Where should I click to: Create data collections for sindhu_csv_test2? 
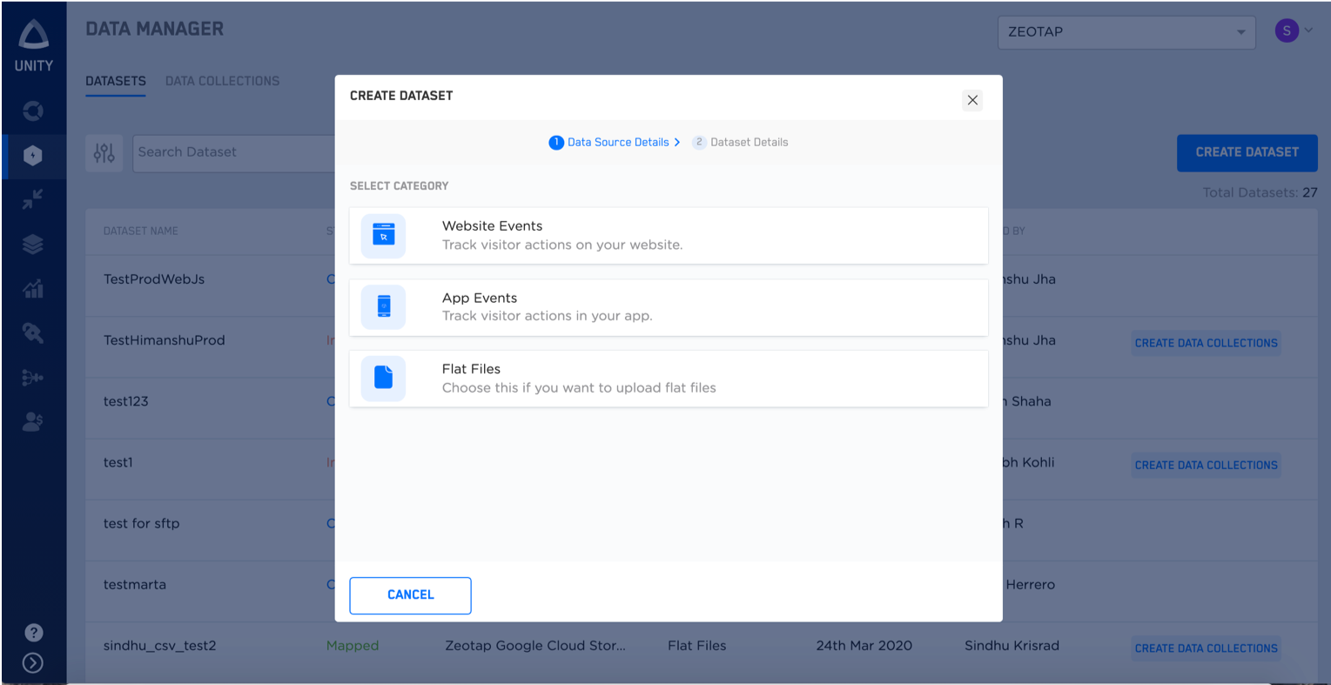1206,648
